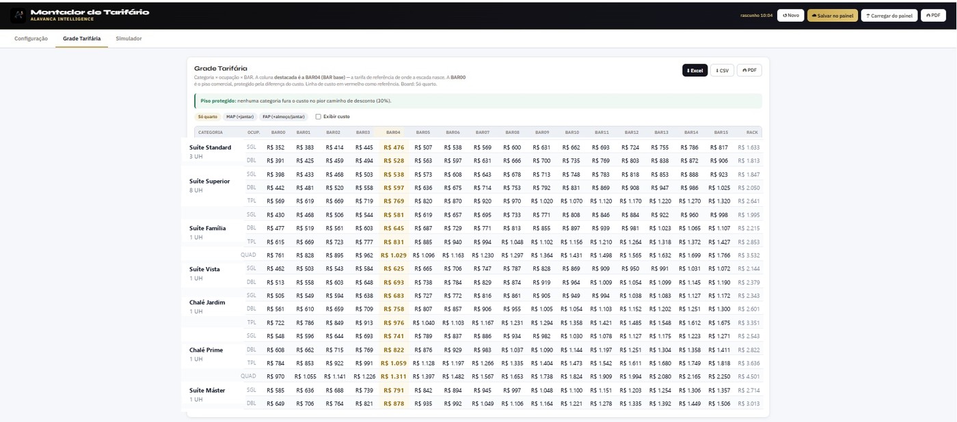Click the Grade Tarifária section heading
Image resolution: width=957 pixels, height=422 pixels.
pos(221,68)
